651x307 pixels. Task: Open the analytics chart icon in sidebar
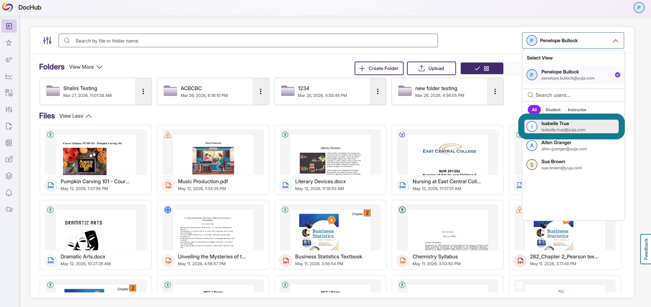pyautogui.click(x=9, y=76)
